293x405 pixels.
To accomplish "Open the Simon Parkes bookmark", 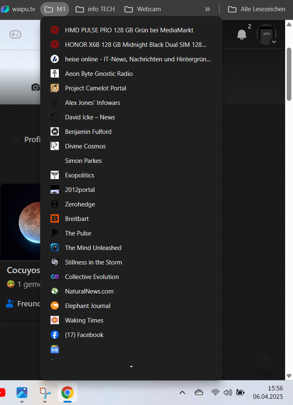I will [131, 161].
